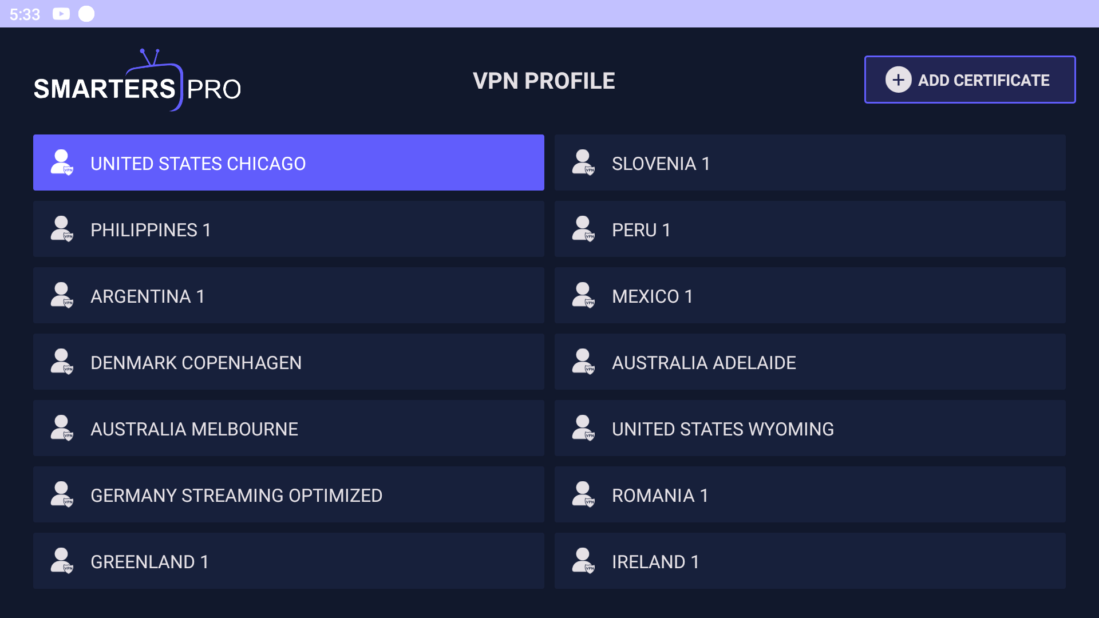The height and width of the screenshot is (618, 1099).
Task: Click the VPN profile icon next to Peru 1
Action: 583,229
